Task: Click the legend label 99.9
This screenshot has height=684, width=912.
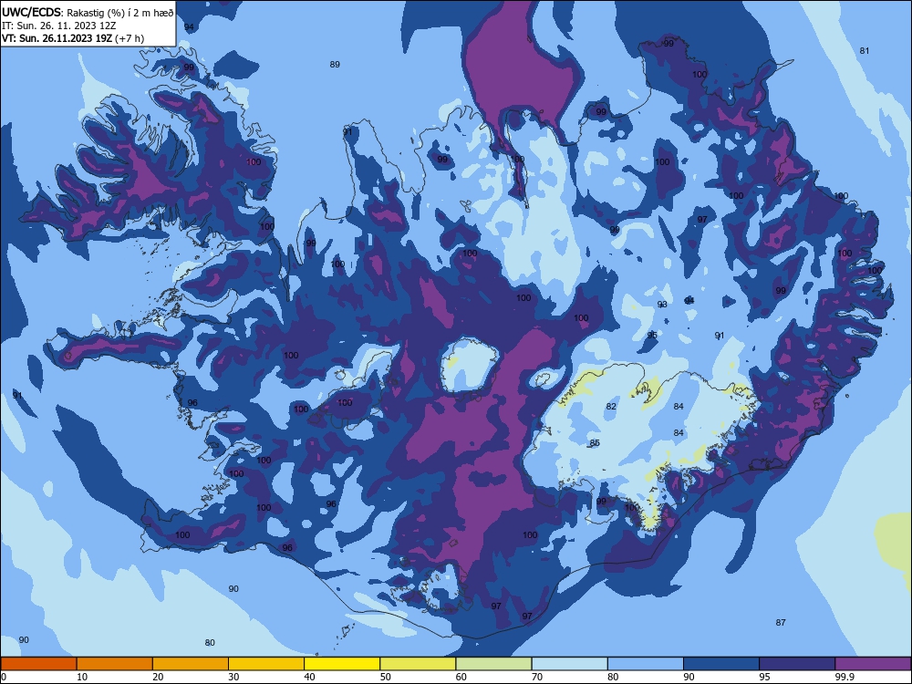Action: tap(844, 677)
